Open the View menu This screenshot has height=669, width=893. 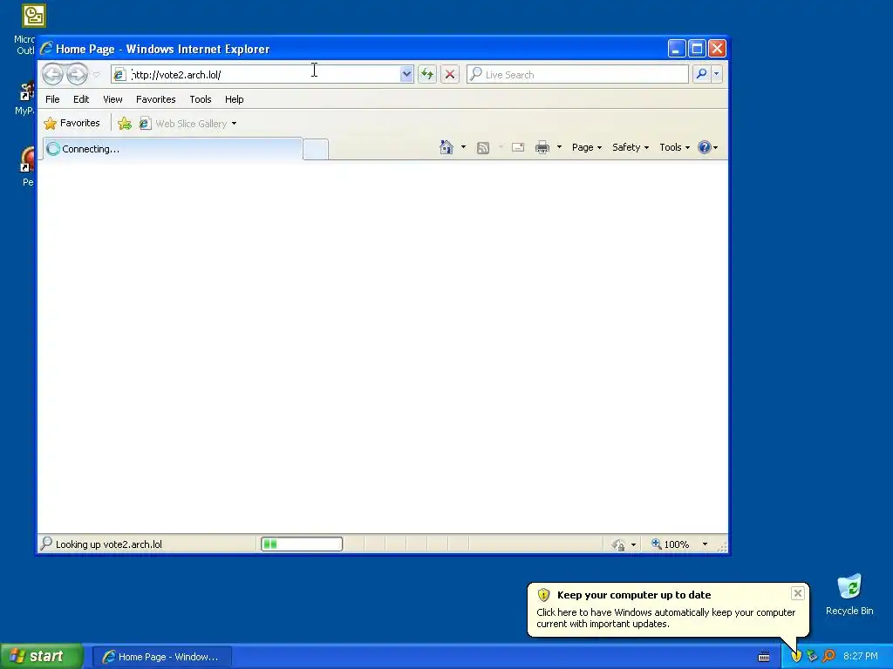112,99
